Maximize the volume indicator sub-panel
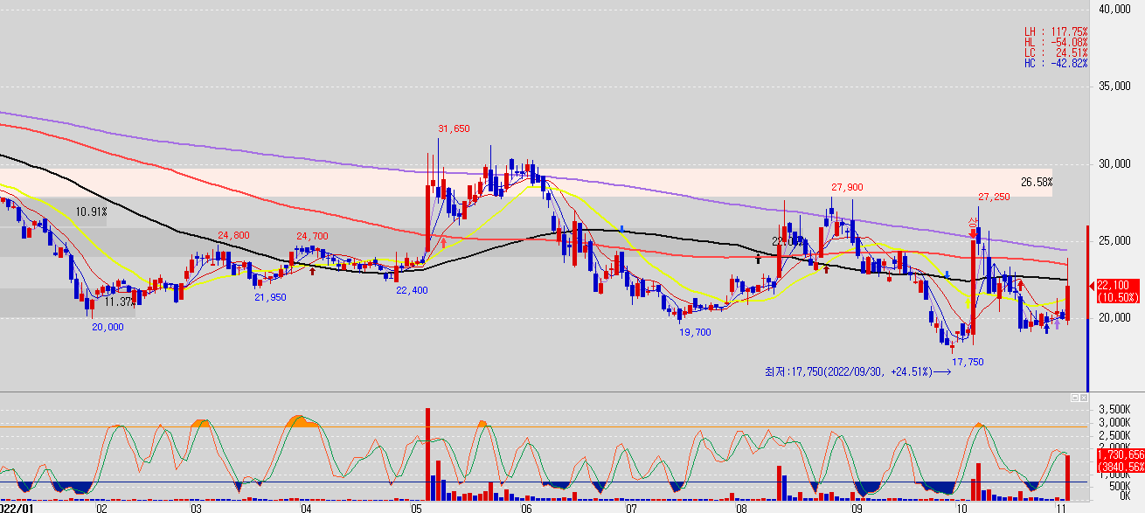The image size is (1145, 513). 1075,398
